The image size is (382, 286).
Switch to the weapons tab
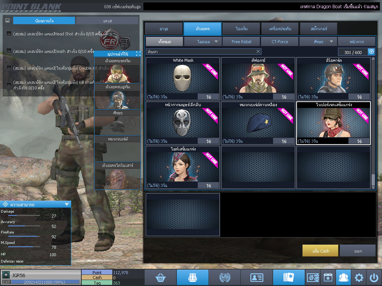[164, 29]
